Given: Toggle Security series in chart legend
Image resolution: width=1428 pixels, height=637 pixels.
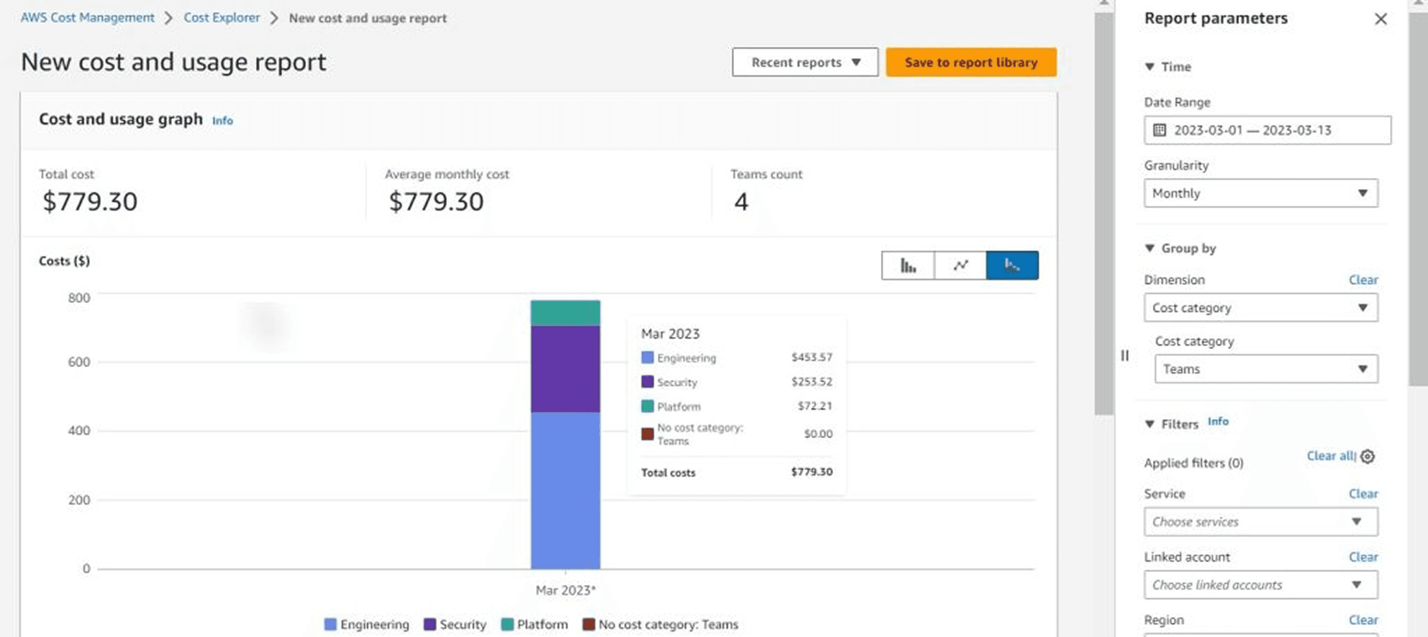Looking at the screenshot, I should tap(455, 624).
